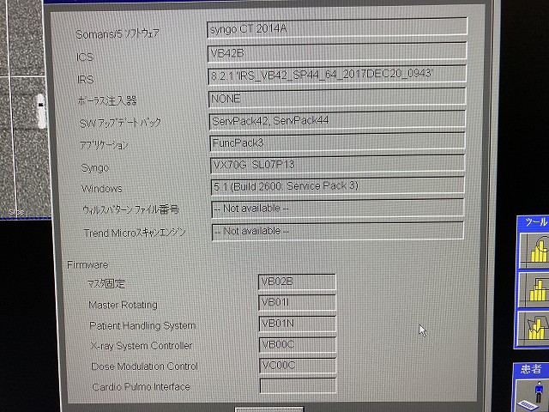Click the X-ray System Controller label
The width and height of the screenshot is (549, 412).
pos(142,346)
